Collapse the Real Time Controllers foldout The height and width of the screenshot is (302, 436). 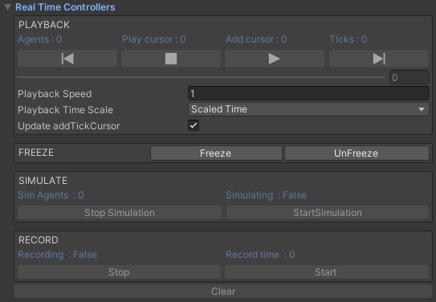[7, 7]
